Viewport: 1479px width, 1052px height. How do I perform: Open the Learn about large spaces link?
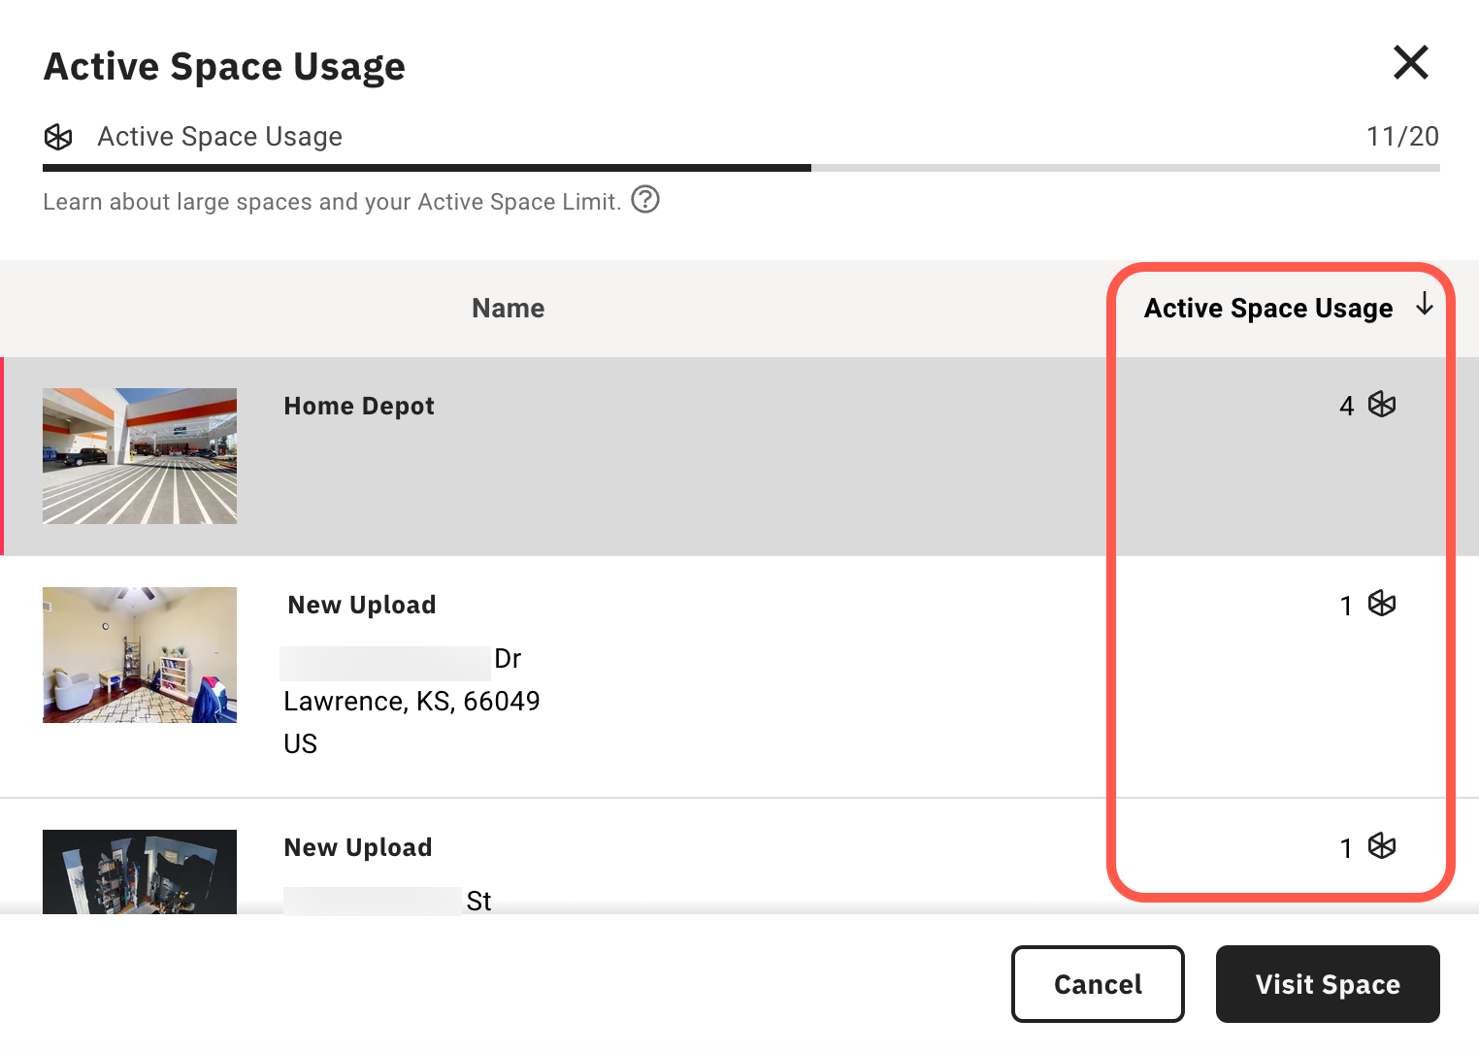tap(330, 201)
